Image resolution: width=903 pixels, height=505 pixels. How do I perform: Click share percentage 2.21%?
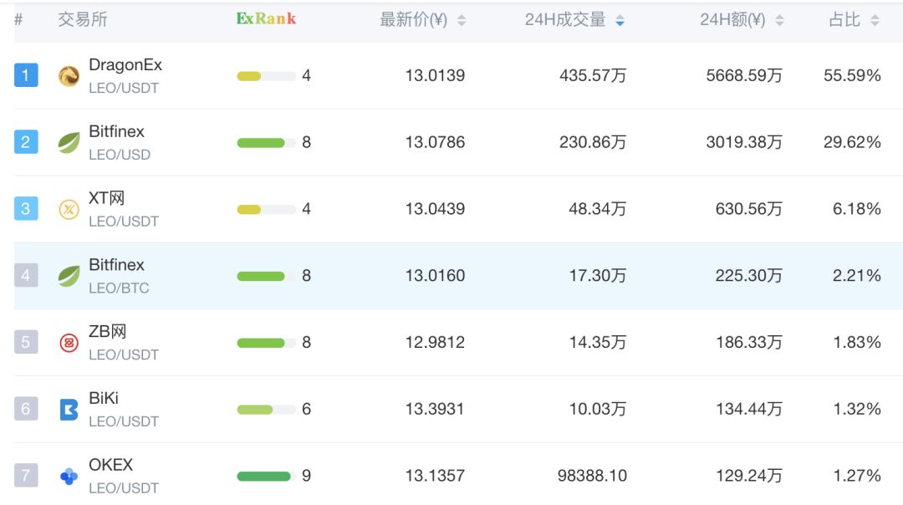pos(857,276)
